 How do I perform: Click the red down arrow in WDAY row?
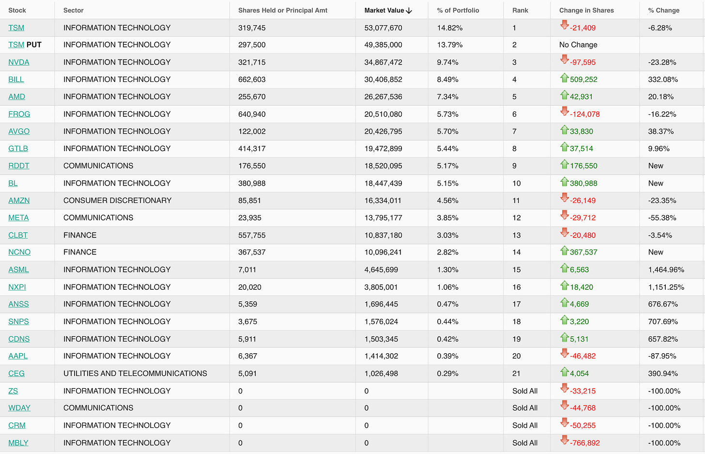tap(564, 405)
